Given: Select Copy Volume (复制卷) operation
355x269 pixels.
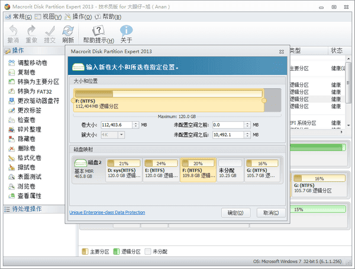Looking at the screenshot, I should pos(22,72).
